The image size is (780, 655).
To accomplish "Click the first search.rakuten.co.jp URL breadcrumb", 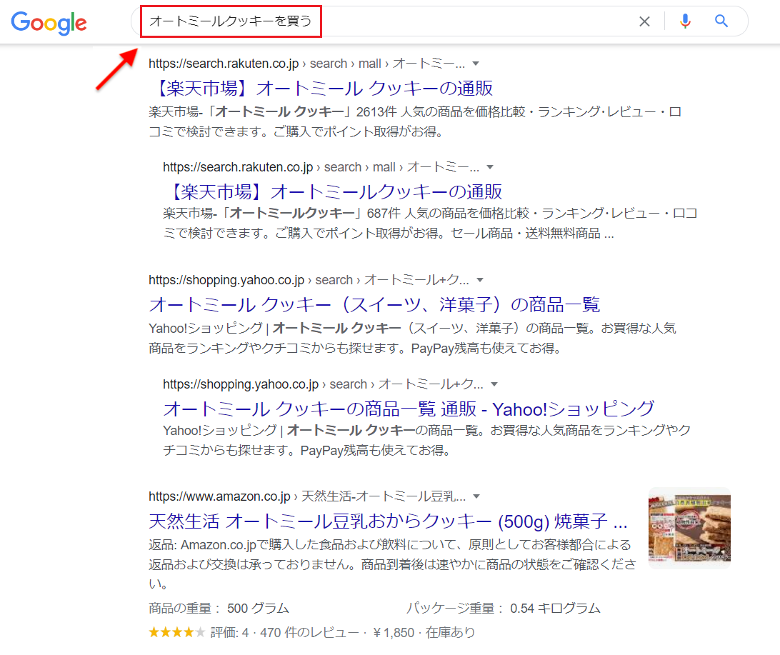I will tap(307, 64).
